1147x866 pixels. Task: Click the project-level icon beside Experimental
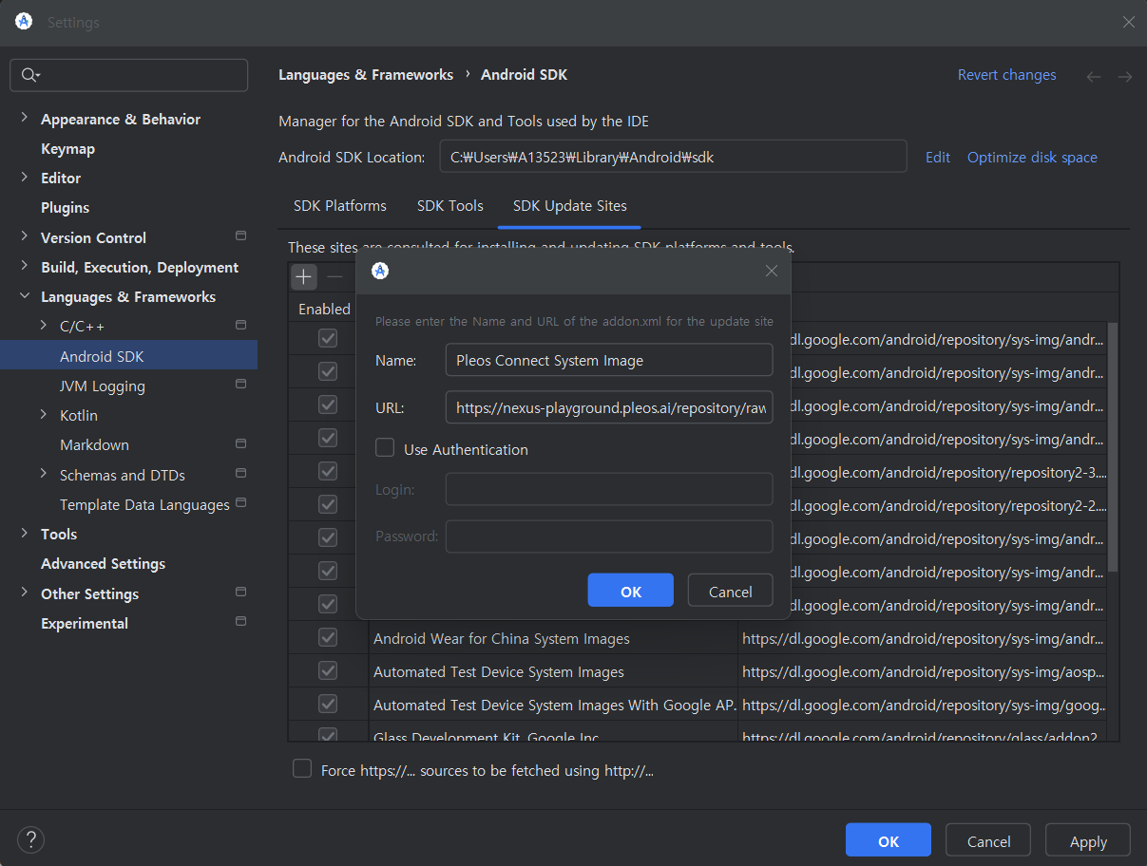click(x=240, y=622)
